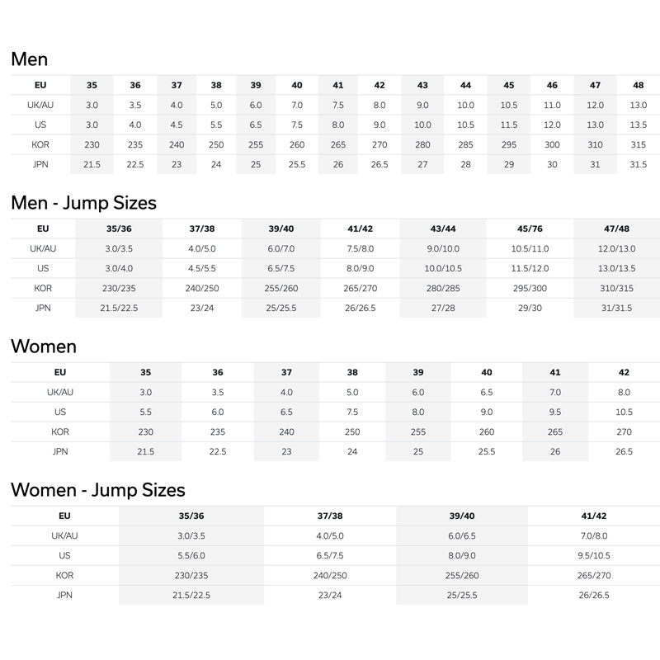This screenshot has height=660, width=660.
Task: Click the 295/300 KOR cell in Men Jump Sizes
Action: [x=529, y=288]
